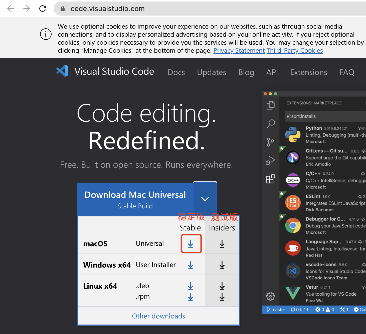Viewport: 366px width, 334px height.
Task: Select the Vetur extension icon
Action: coord(293,293)
